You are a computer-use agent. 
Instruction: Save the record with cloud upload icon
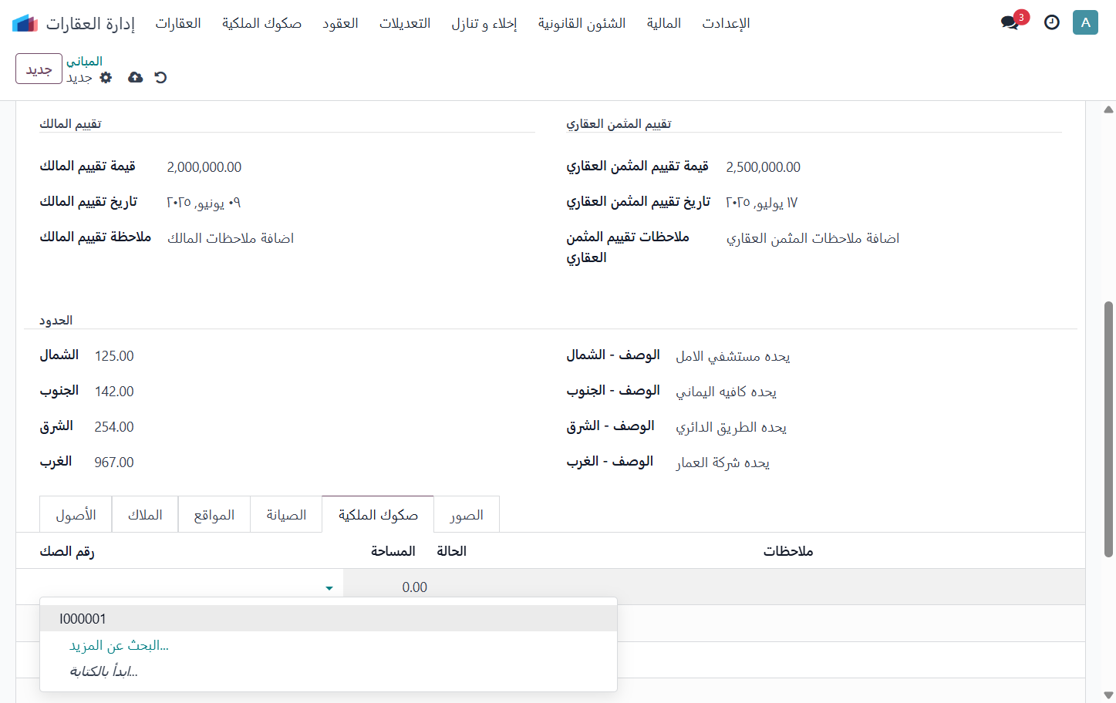coord(135,77)
